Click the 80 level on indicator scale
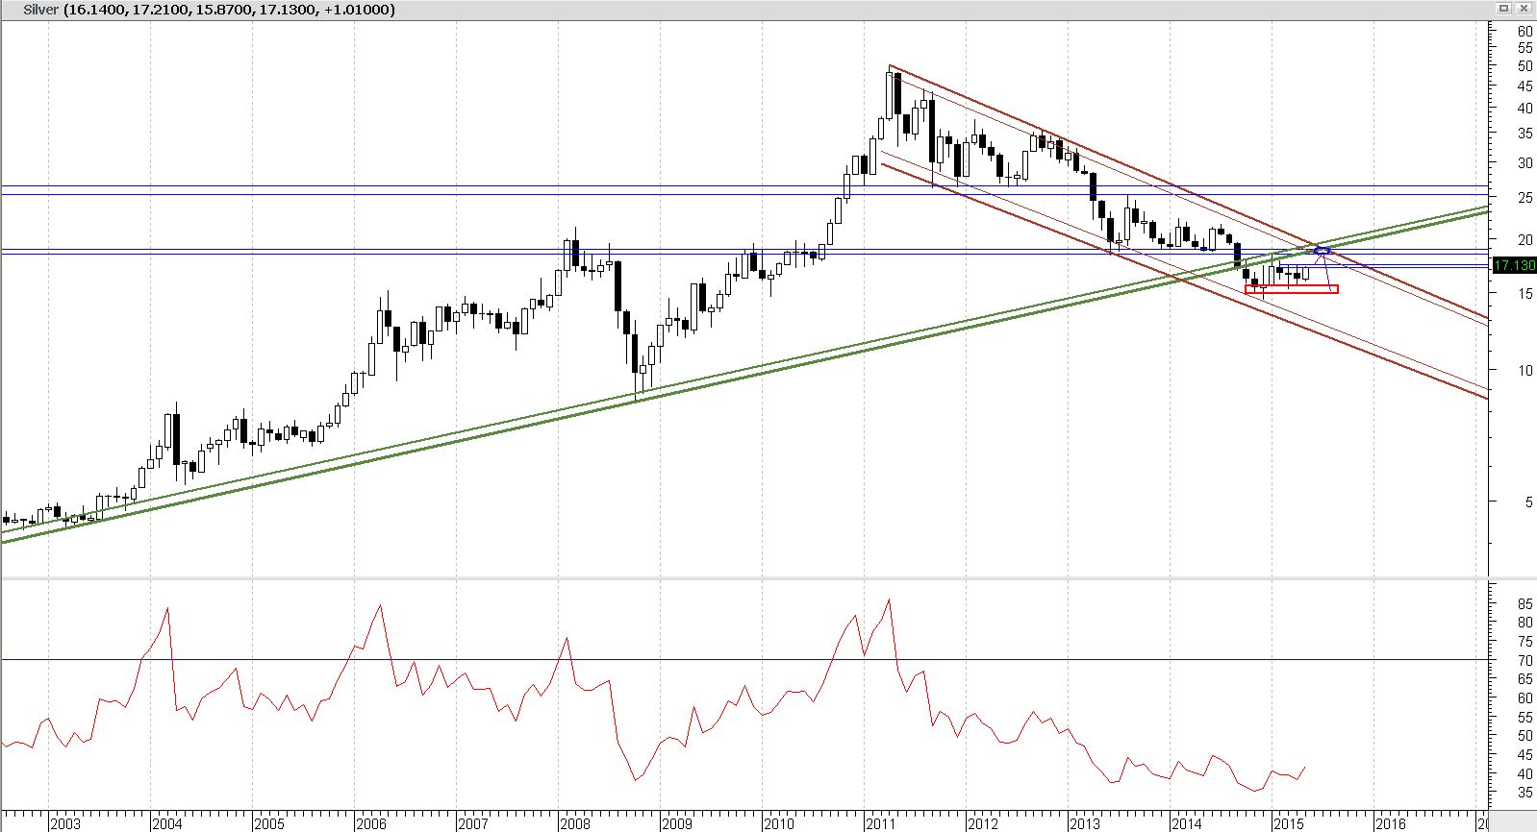Screen dimensions: 1537x832 click(1524, 623)
